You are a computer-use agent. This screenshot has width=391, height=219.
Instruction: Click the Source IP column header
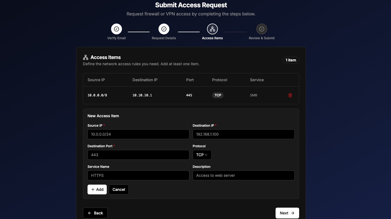coord(96,80)
